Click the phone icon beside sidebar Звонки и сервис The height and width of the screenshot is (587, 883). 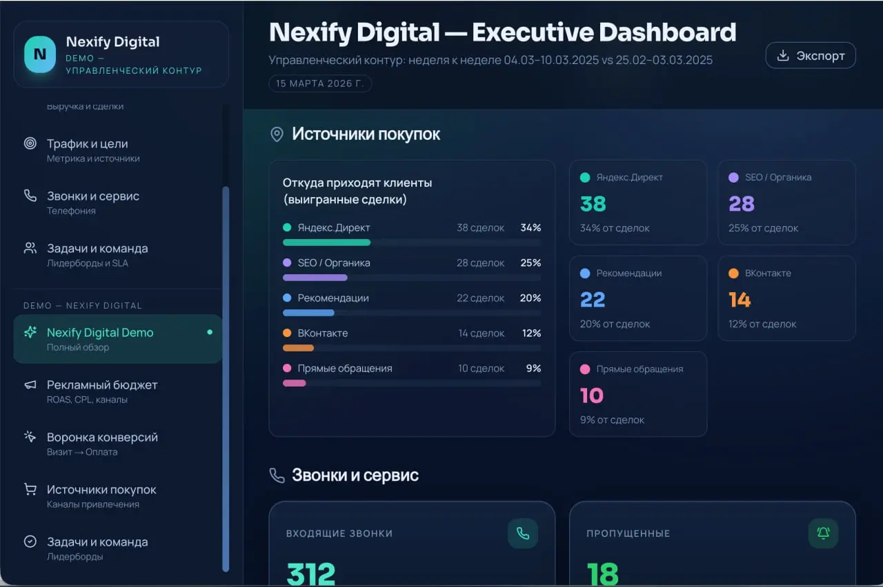(30, 196)
